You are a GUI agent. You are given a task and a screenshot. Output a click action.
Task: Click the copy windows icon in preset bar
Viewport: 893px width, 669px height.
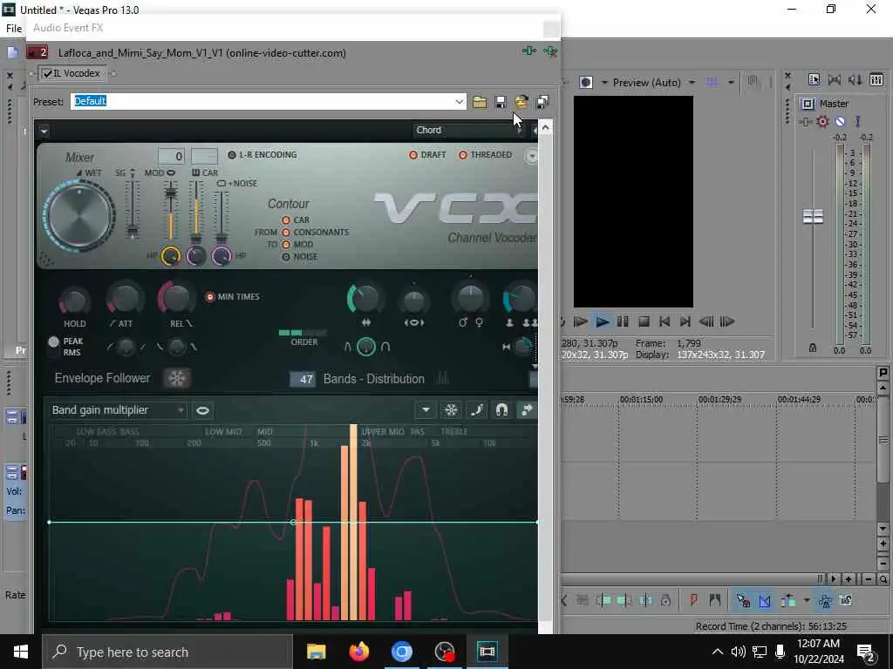(x=542, y=102)
